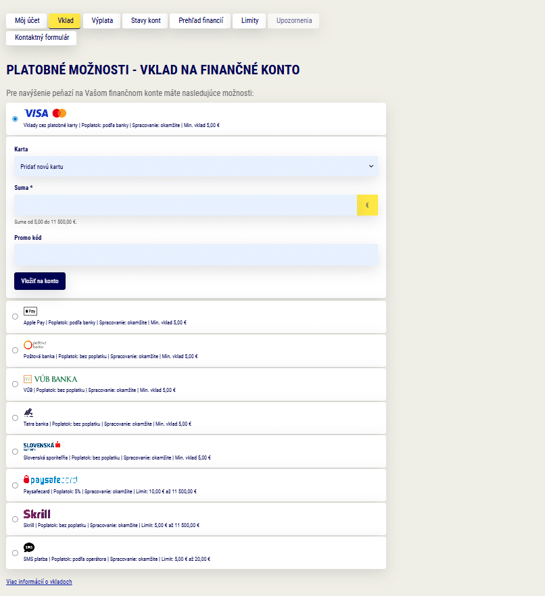Click the VÚB Banka logo

point(50,378)
